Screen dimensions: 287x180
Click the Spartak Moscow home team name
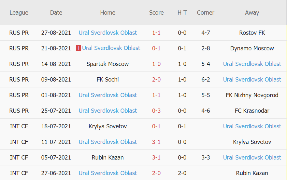pos(108,64)
